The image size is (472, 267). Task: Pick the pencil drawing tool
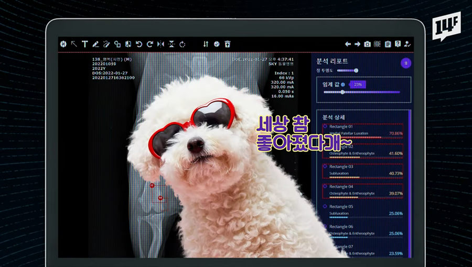tap(95, 44)
